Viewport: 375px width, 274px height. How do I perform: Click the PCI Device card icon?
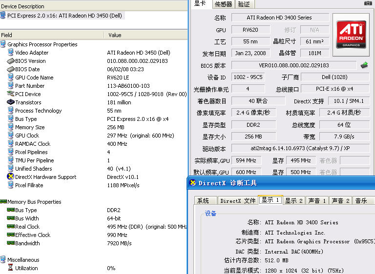11,94
